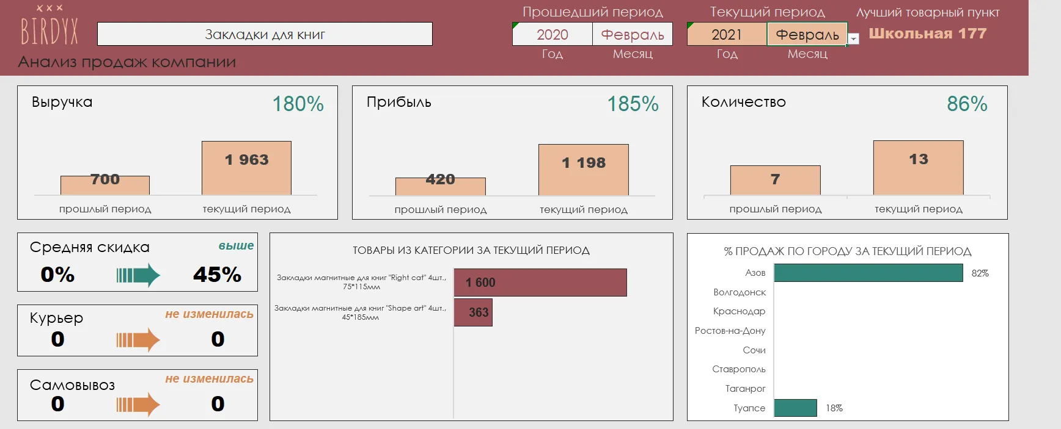Click the Ставрополь city label

tap(739, 369)
